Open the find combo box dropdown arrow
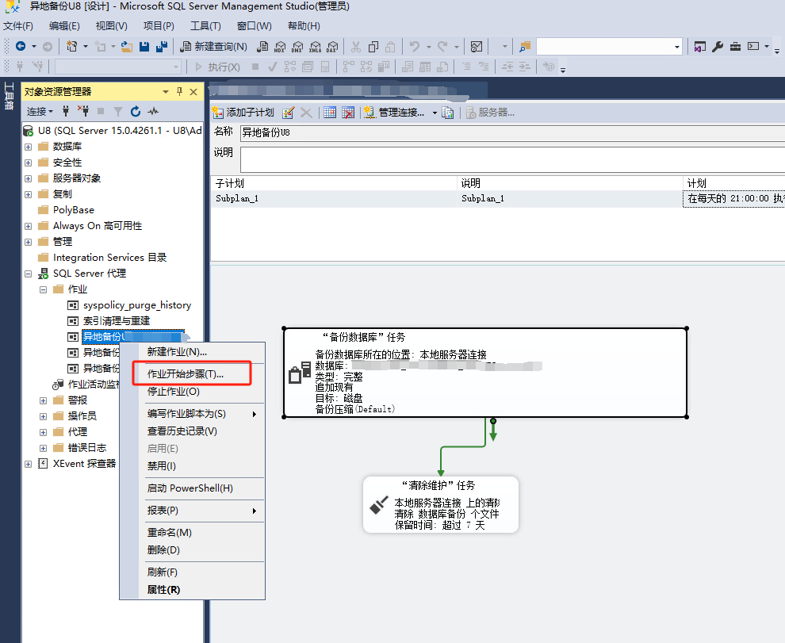Screen dimensions: 785x643 (677, 47)
